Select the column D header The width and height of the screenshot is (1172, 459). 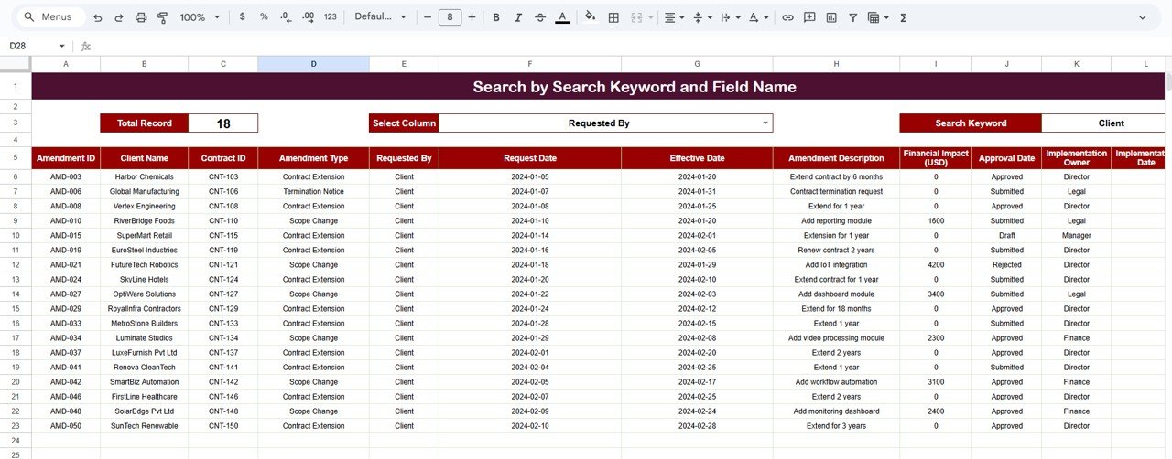click(x=313, y=64)
